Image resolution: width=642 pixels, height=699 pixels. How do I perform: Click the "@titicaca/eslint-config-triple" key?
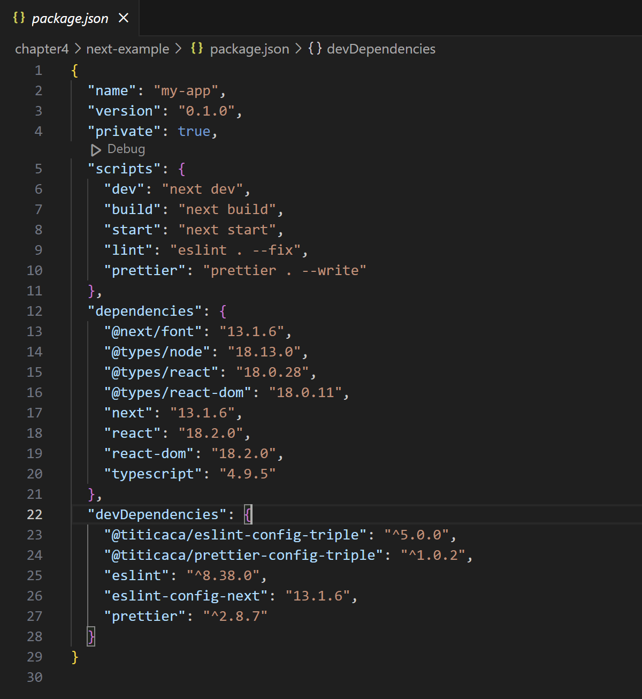235,535
